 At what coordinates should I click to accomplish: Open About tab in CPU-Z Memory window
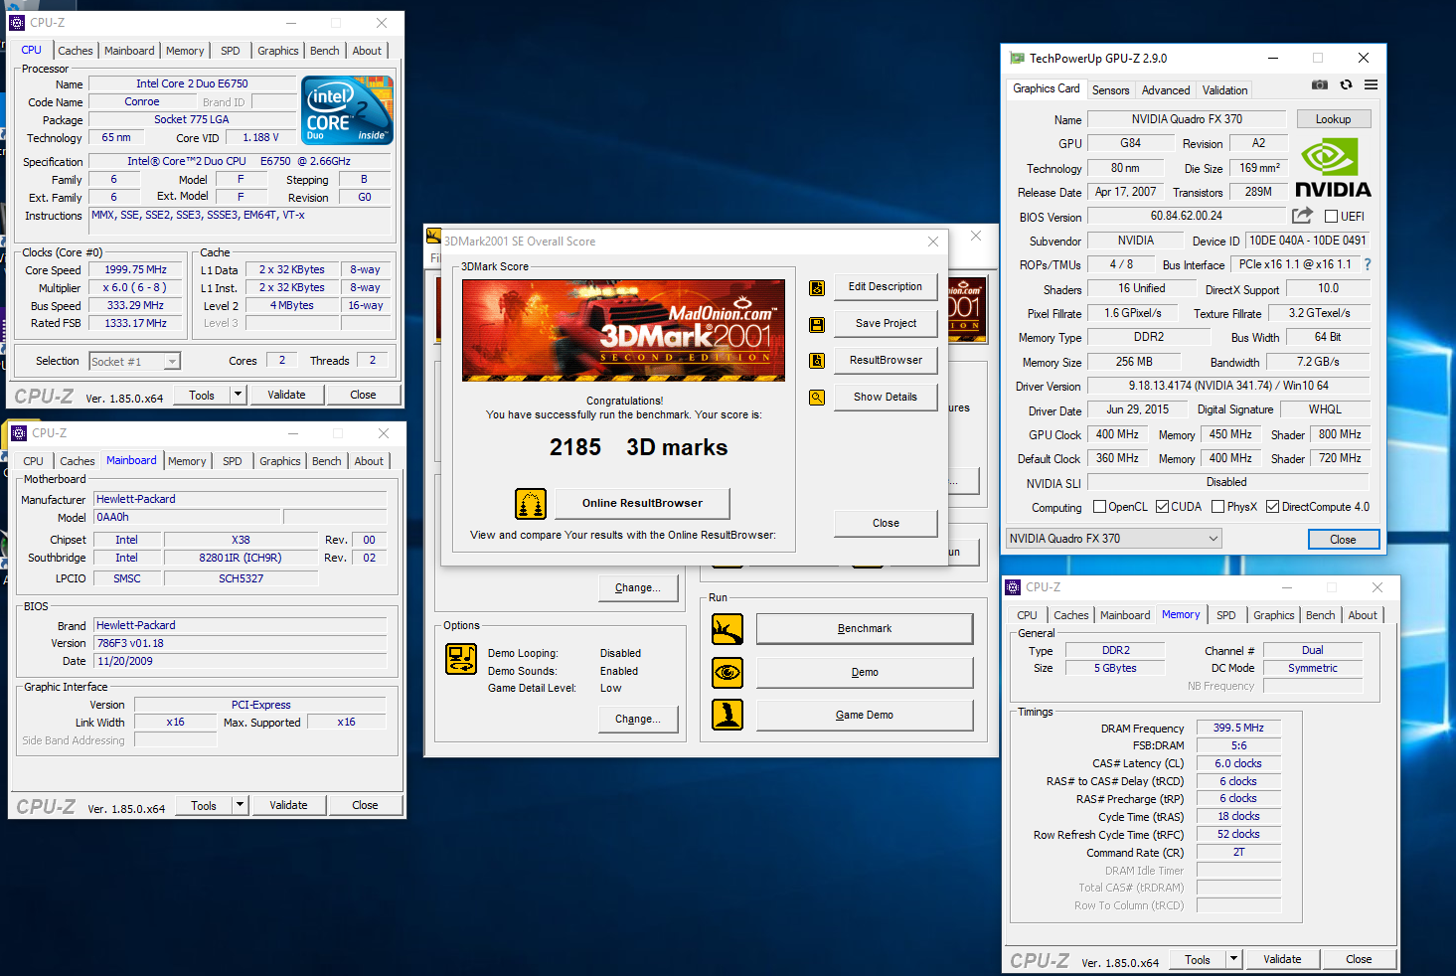pyautogui.click(x=1363, y=615)
